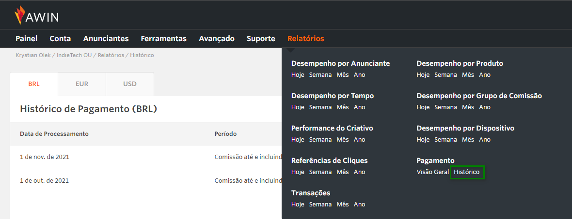This screenshot has height=219, width=572.
Task: View Desempenho por Anunciante for Hoje
Action: (298, 75)
